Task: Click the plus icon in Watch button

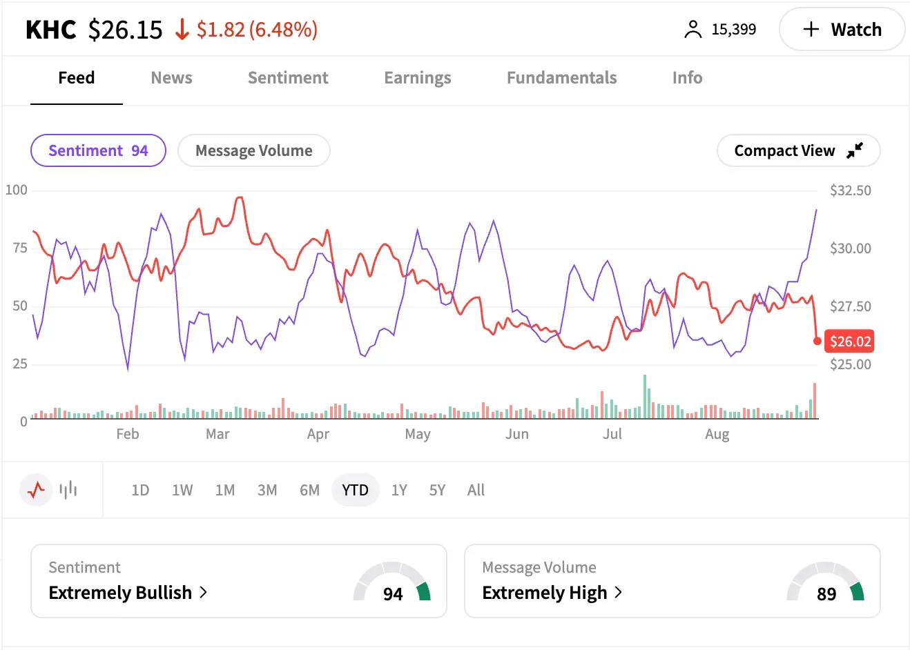Action: [x=811, y=30]
